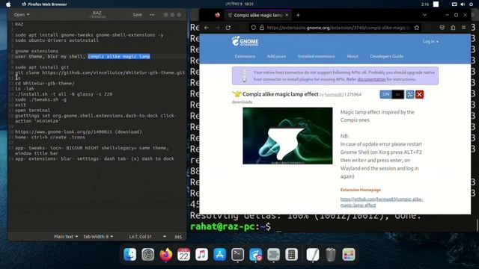This screenshot has height=269, width=479.
Task: Open Calendar icon showing 22
Action: pyautogui.click(x=183, y=254)
